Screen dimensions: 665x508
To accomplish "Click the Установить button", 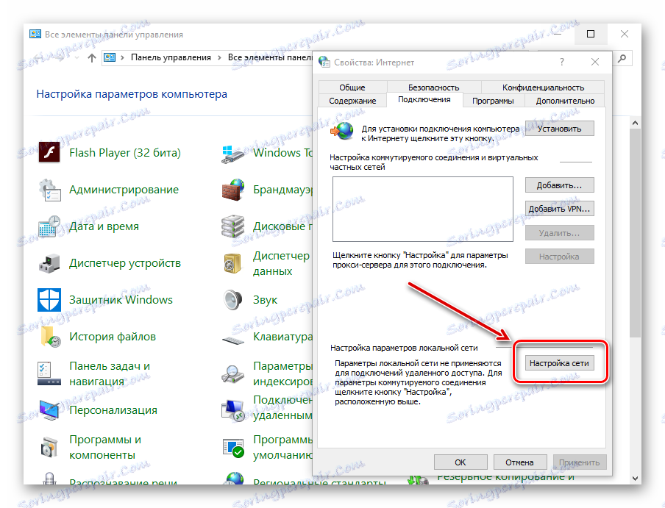I will click(559, 129).
